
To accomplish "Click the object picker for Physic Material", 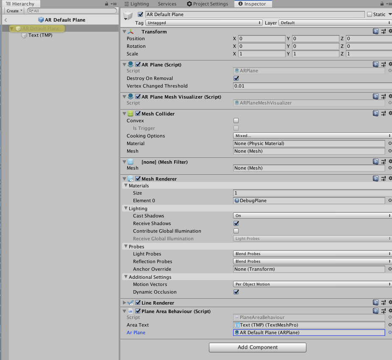I will (390, 143).
